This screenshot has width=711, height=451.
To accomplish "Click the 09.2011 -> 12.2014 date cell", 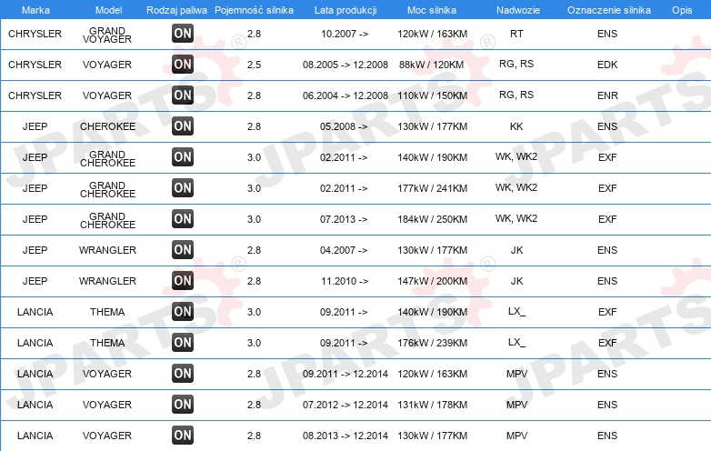I will [x=345, y=374].
